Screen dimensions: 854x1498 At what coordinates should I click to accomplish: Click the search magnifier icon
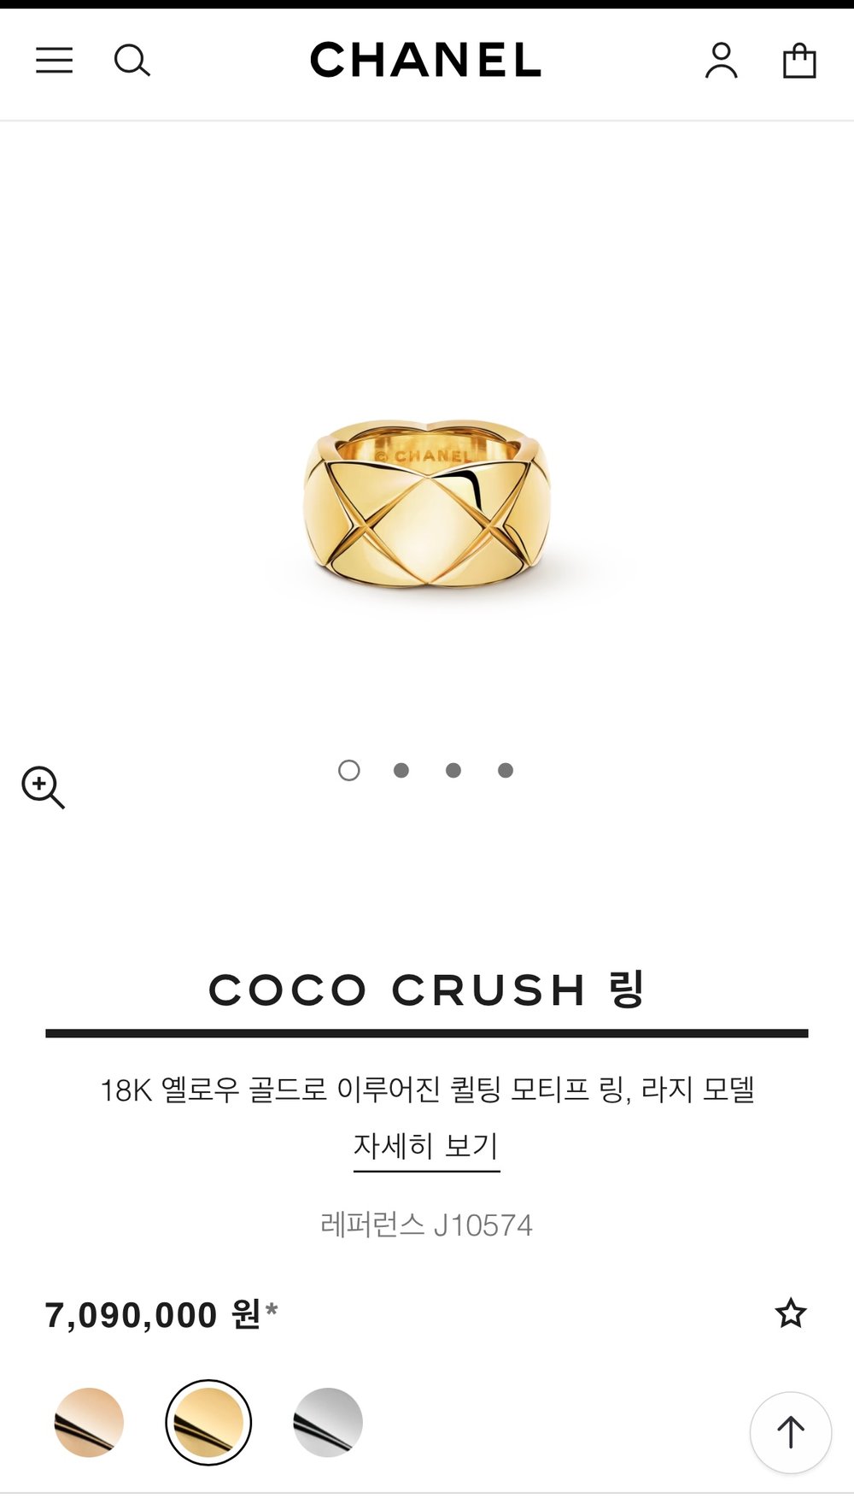point(132,61)
